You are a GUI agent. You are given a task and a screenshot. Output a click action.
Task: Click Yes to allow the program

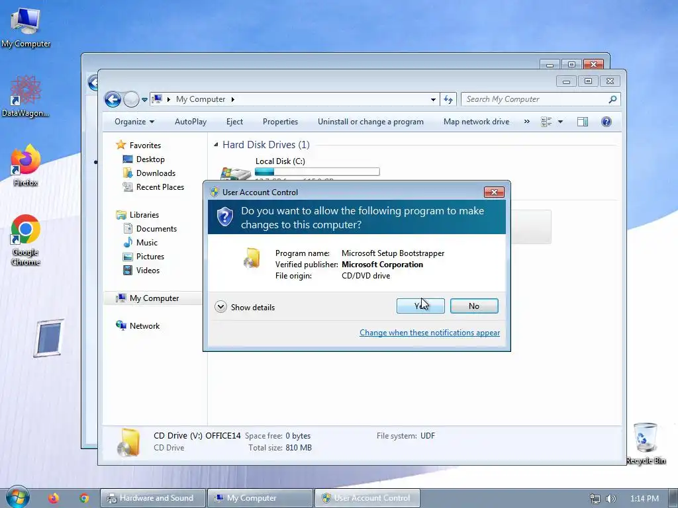click(420, 306)
